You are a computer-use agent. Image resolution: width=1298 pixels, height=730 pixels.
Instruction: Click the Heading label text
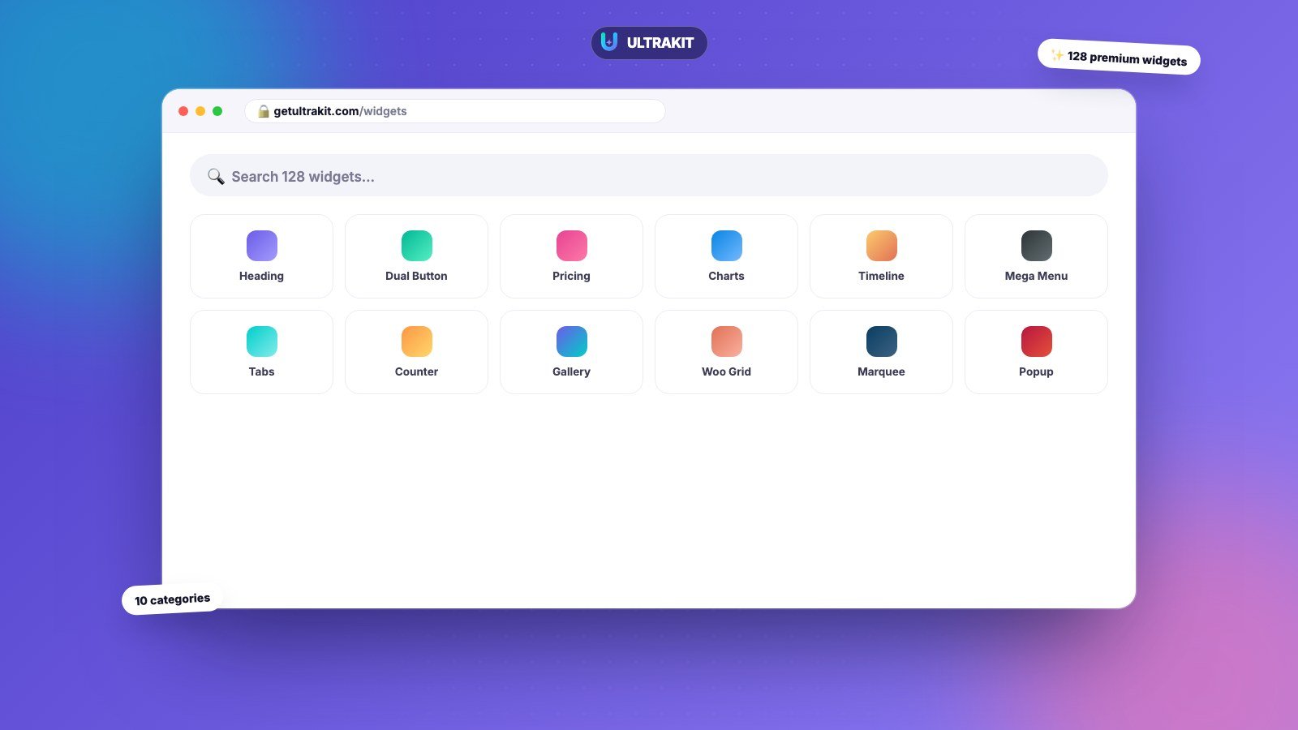(x=261, y=276)
